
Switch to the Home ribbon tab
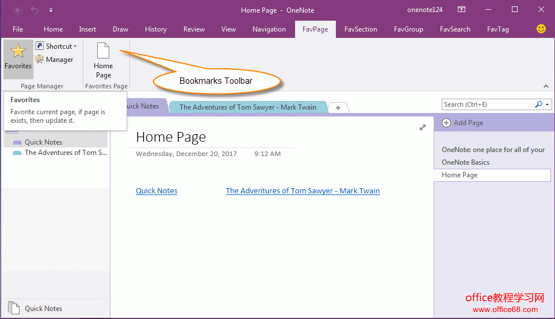(53, 29)
